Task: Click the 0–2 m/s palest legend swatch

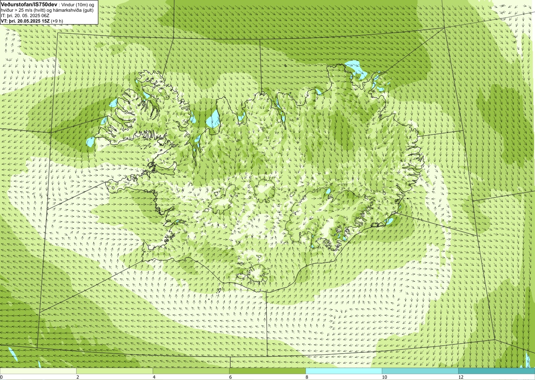Action: coord(38,371)
